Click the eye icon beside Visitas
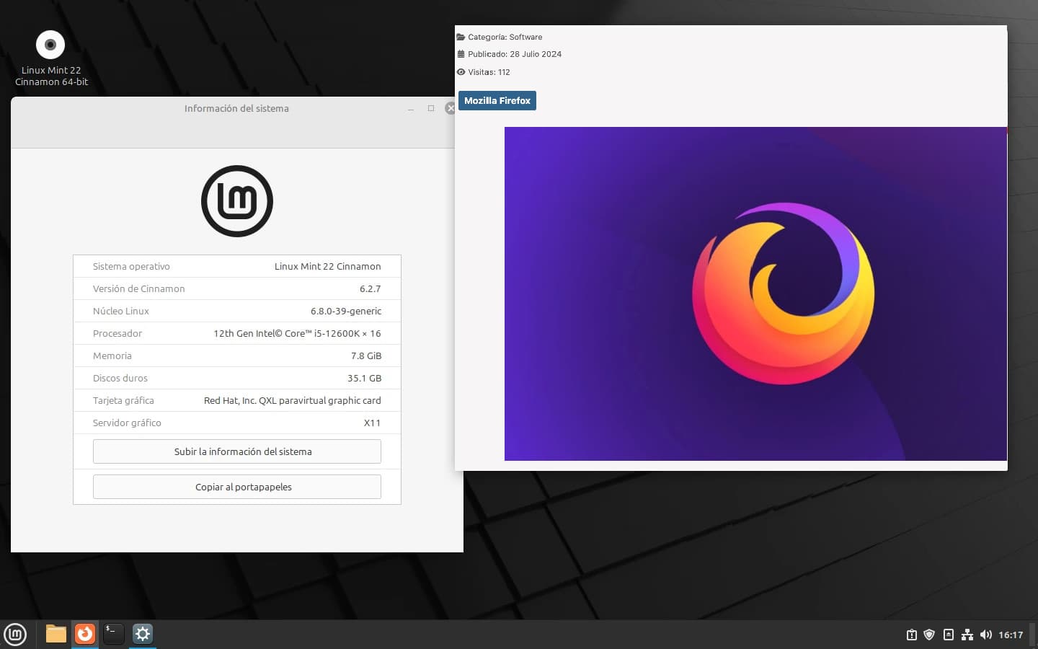 (x=461, y=72)
